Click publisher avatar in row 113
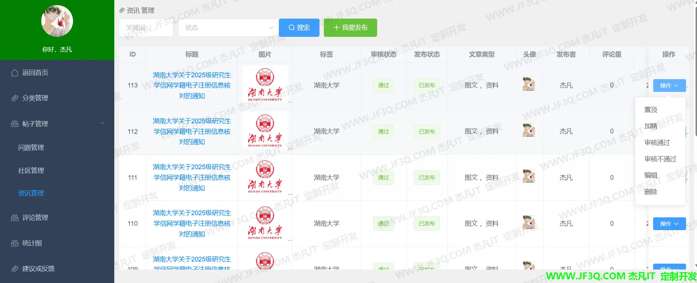The image size is (697, 283). click(x=529, y=84)
